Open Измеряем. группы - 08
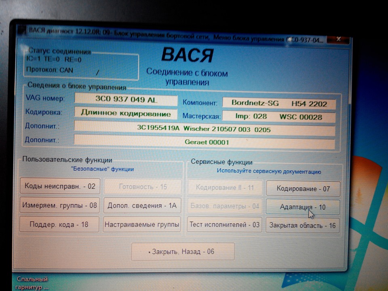 tap(59, 205)
